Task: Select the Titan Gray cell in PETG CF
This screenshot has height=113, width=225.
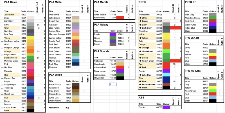Action: [193, 15]
